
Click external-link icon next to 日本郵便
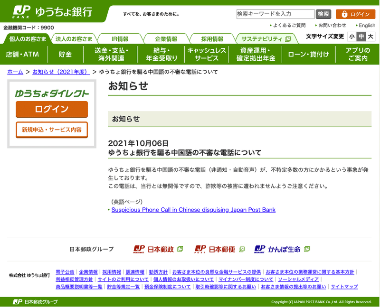pos(242,249)
